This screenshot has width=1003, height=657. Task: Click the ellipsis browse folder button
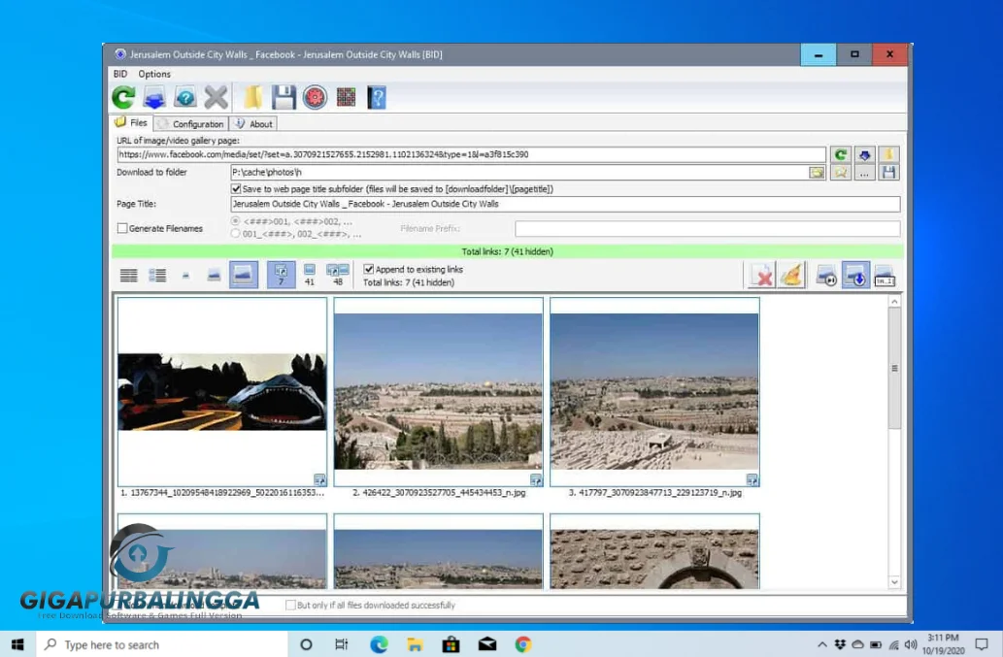[x=864, y=172]
